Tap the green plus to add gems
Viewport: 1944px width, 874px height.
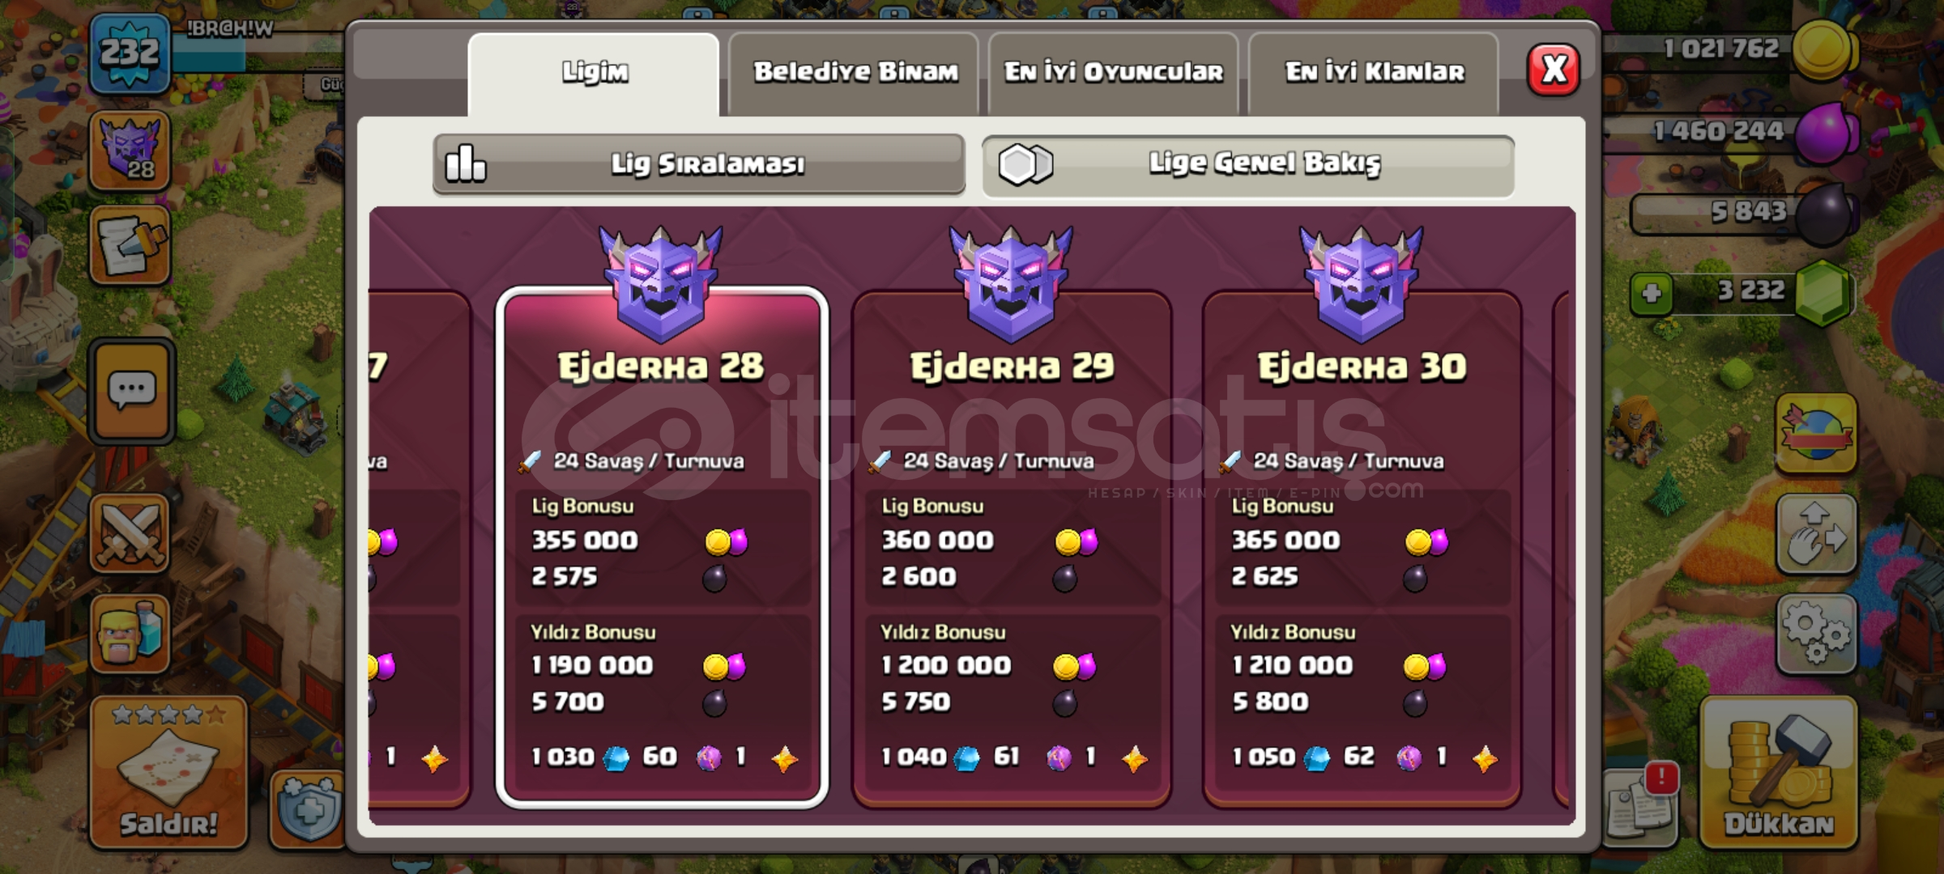[1652, 292]
